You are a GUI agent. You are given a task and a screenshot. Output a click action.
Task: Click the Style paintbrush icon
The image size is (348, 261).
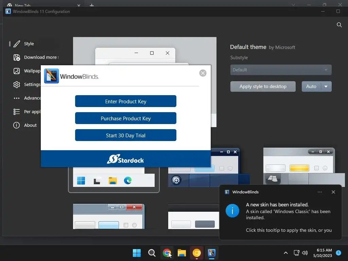click(17, 44)
